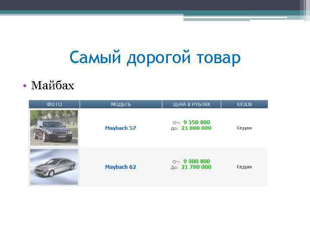Click the bullet text Майбах
The width and height of the screenshot is (310, 232).
(x=53, y=85)
